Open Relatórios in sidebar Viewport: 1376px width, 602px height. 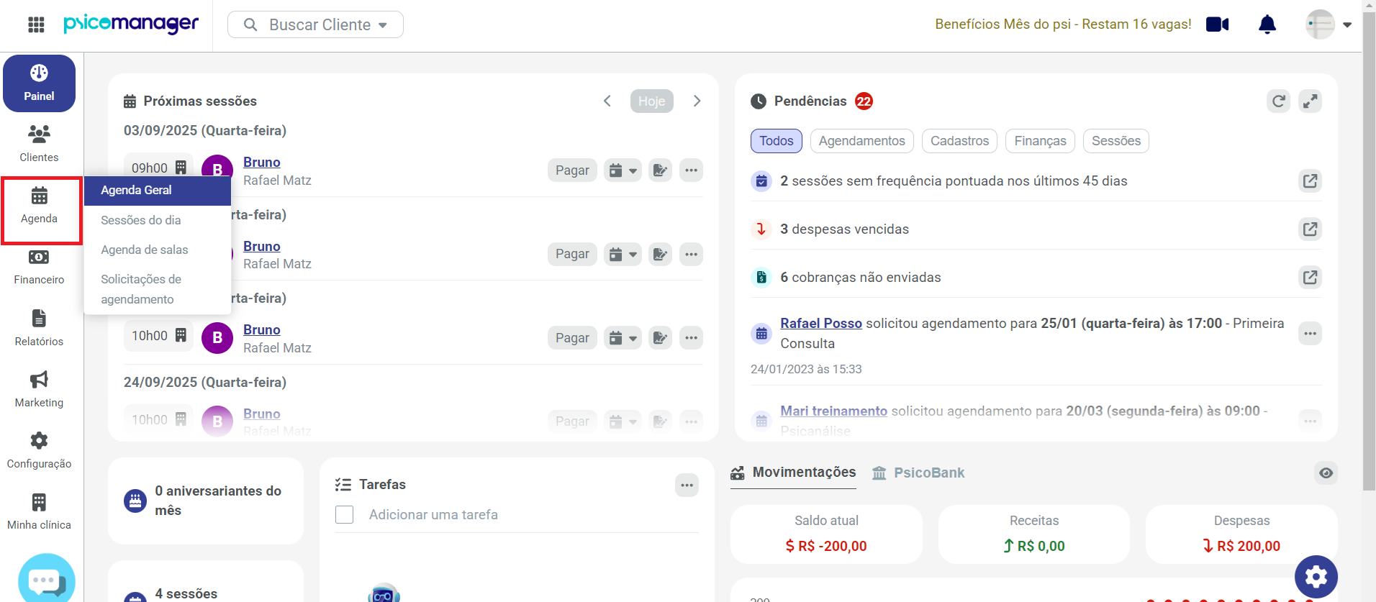click(x=39, y=329)
